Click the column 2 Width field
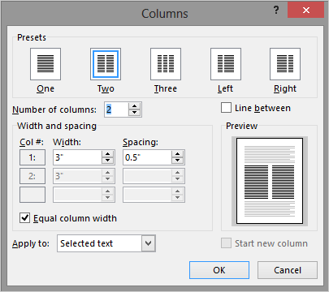The image size is (329, 292). tap(77, 176)
